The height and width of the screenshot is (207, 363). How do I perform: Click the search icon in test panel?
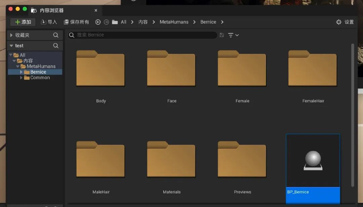(56, 46)
